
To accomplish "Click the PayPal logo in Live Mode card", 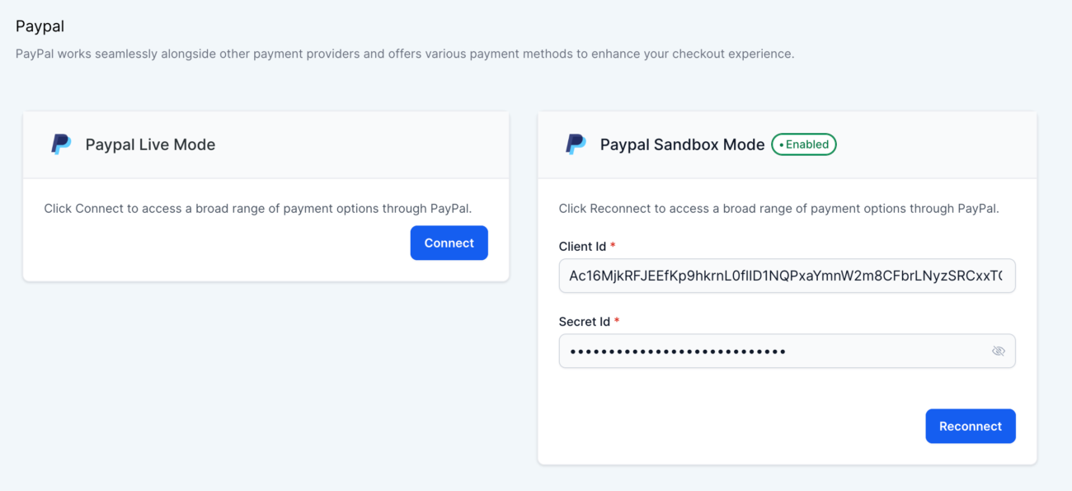I will click(x=60, y=144).
